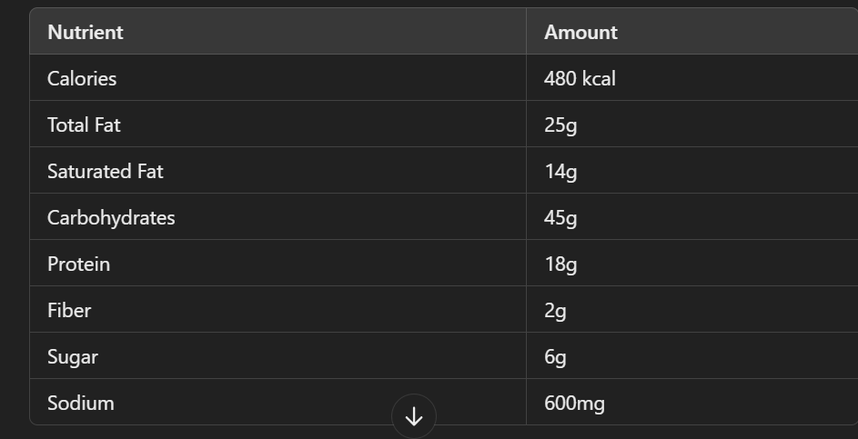The height and width of the screenshot is (439, 858).
Task: Select the Calories row label
Action: coord(82,79)
